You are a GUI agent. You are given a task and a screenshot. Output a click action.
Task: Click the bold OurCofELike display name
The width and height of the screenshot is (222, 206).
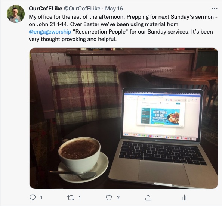pyautogui.click(x=46, y=9)
